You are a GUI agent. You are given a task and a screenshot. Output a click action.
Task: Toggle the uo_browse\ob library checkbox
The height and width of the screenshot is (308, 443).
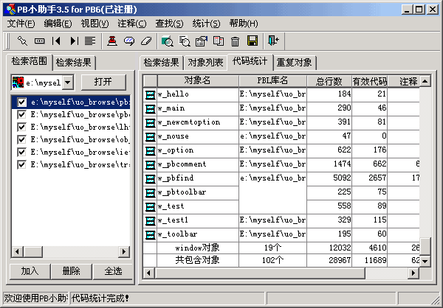[22, 140]
